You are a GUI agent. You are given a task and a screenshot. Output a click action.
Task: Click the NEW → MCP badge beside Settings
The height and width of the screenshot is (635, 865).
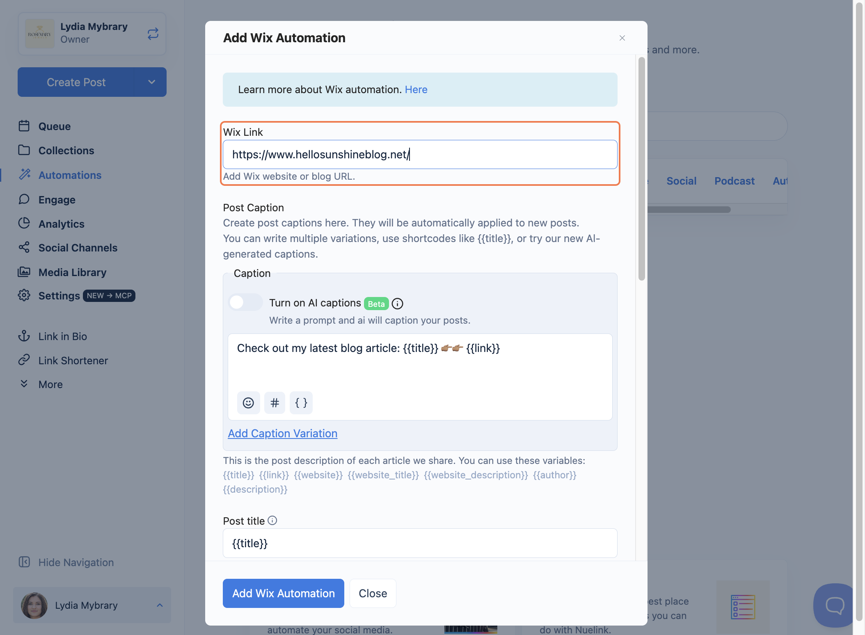[109, 296]
